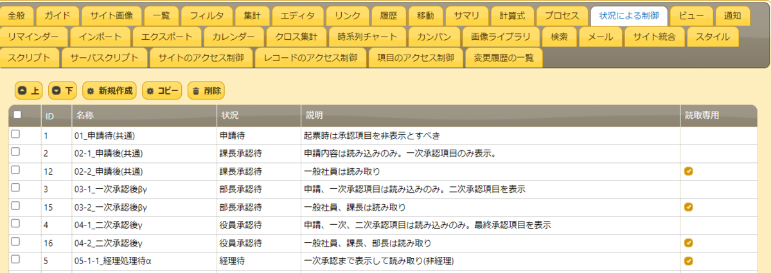This screenshot has height=273, width=771.
Task: Open the 計算式 tab
Action: tap(512, 15)
